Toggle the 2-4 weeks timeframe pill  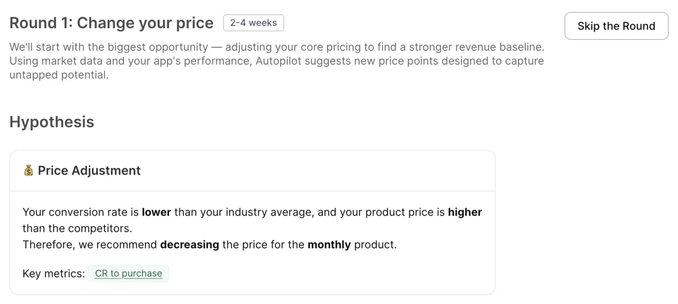coord(253,23)
